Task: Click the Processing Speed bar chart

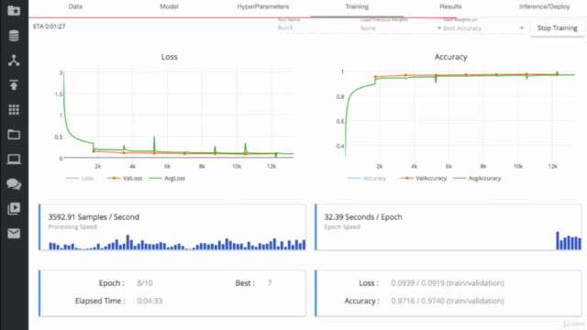Action: tap(177, 242)
